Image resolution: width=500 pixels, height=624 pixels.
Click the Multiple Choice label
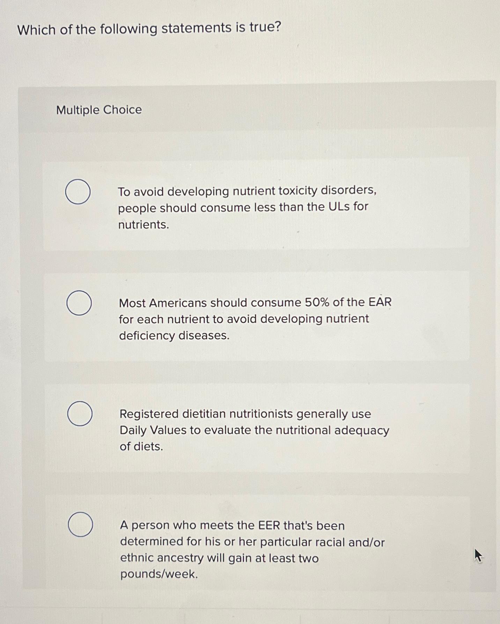point(99,110)
